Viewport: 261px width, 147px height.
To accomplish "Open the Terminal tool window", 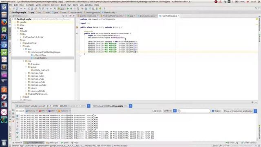I will point(18,143).
